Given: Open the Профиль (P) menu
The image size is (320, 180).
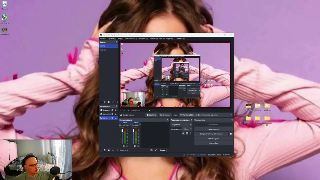Looking at the screenshot, I should pyautogui.click(x=143, y=39).
